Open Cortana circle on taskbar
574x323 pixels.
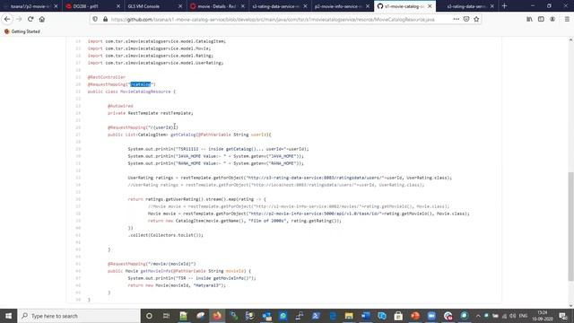pos(149,316)
